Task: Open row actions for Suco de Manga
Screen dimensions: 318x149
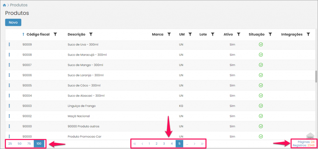Action: tap(9, 65)
